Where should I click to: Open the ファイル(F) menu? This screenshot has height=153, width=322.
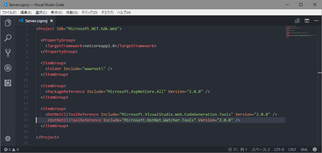click(9, 13)
